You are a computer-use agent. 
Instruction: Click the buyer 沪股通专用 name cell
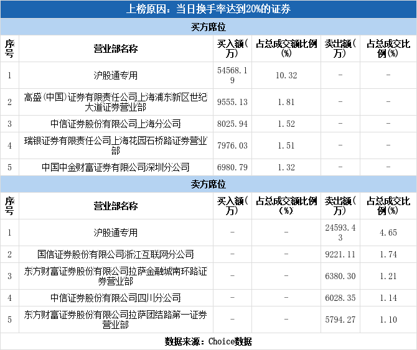tap(116, 75)
